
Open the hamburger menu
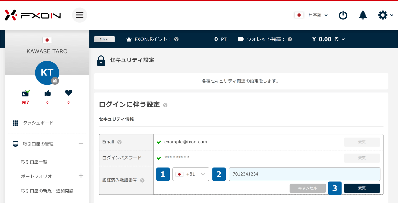coord(80,15)
